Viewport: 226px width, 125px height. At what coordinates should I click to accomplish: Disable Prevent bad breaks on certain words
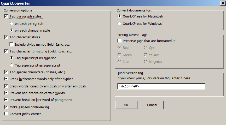(6, 93)
